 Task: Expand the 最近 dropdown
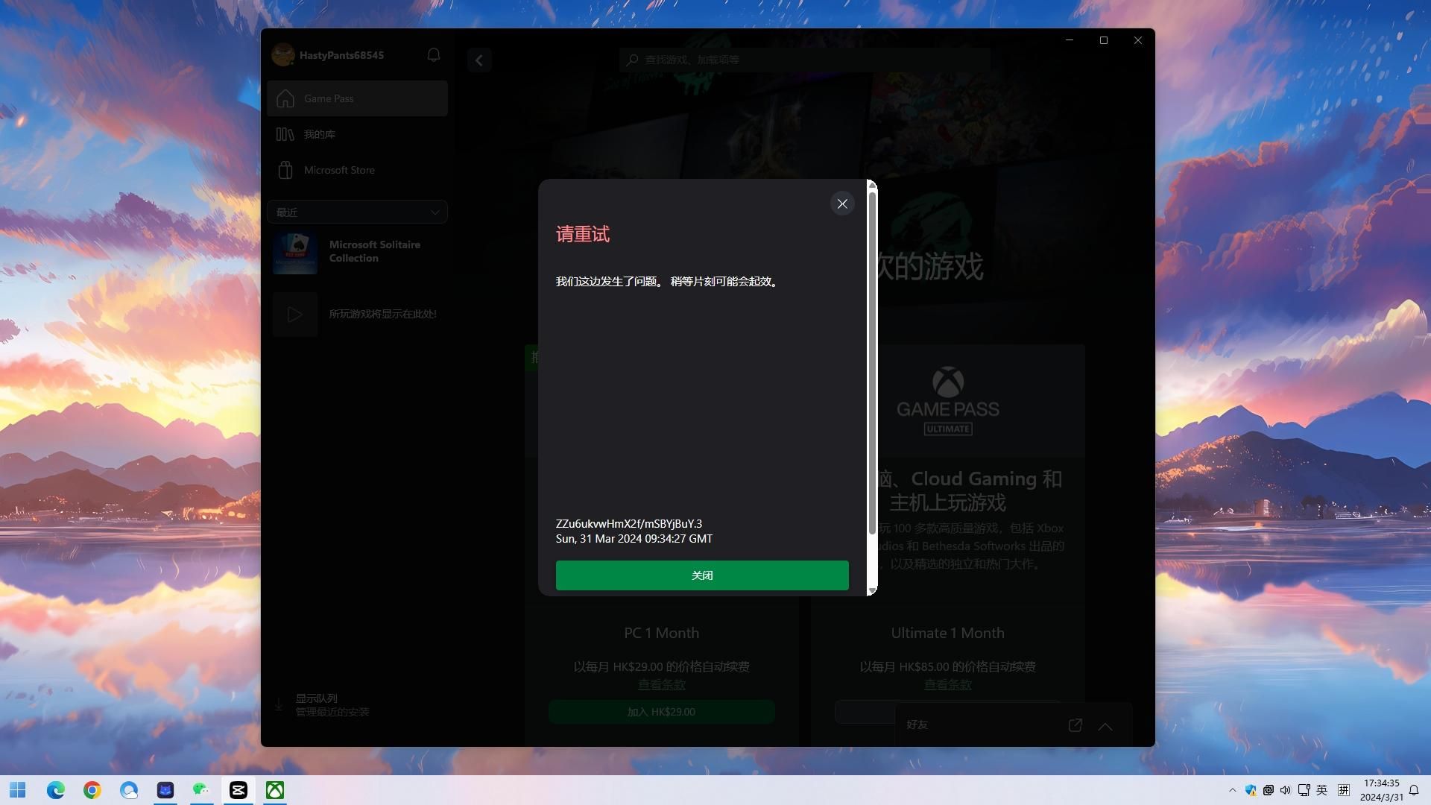[x=357, y=212]
